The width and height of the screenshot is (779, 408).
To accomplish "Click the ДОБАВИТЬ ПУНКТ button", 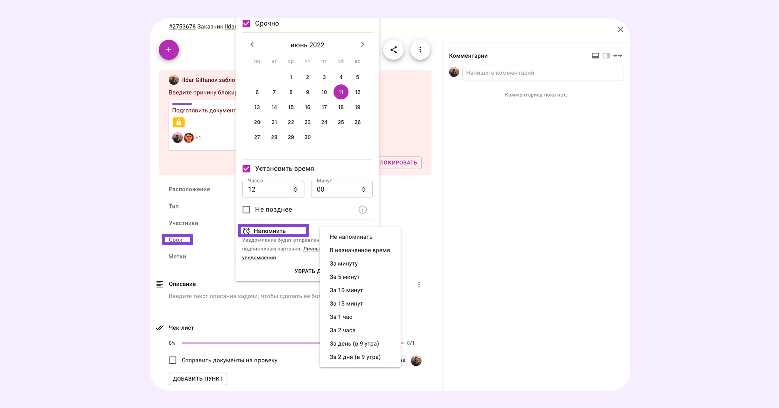I will point(198,379).
